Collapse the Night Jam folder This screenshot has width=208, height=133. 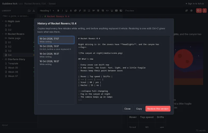pyautogui.click(x=3, y=21)
